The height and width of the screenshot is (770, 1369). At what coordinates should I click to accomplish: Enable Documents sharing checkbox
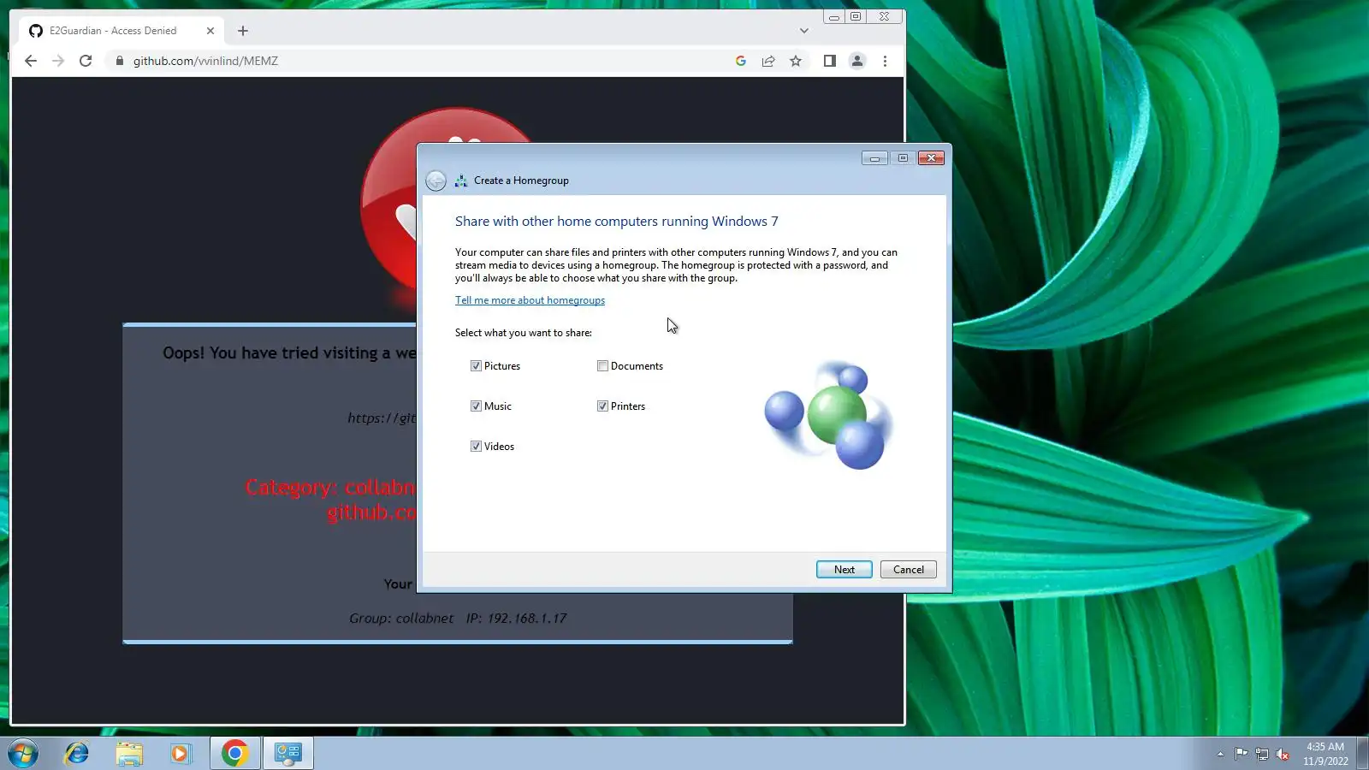click(602, 366)
